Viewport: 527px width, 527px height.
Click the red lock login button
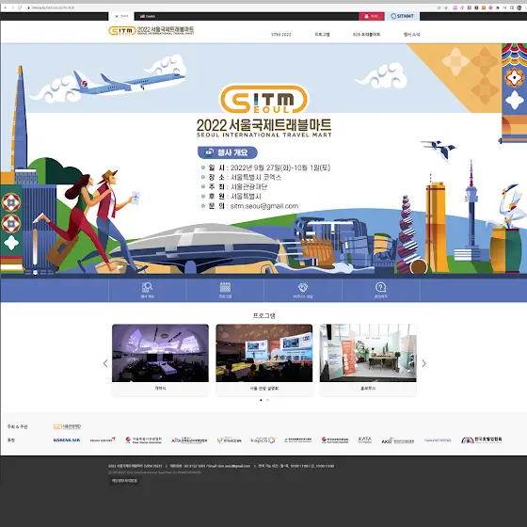372,16
